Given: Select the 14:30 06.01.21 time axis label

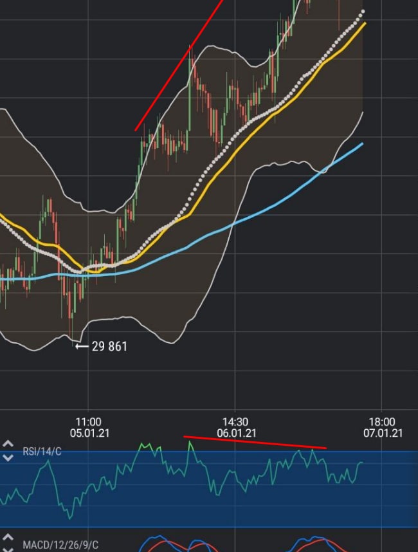Looking at the screenshot, I should point(236,427).
